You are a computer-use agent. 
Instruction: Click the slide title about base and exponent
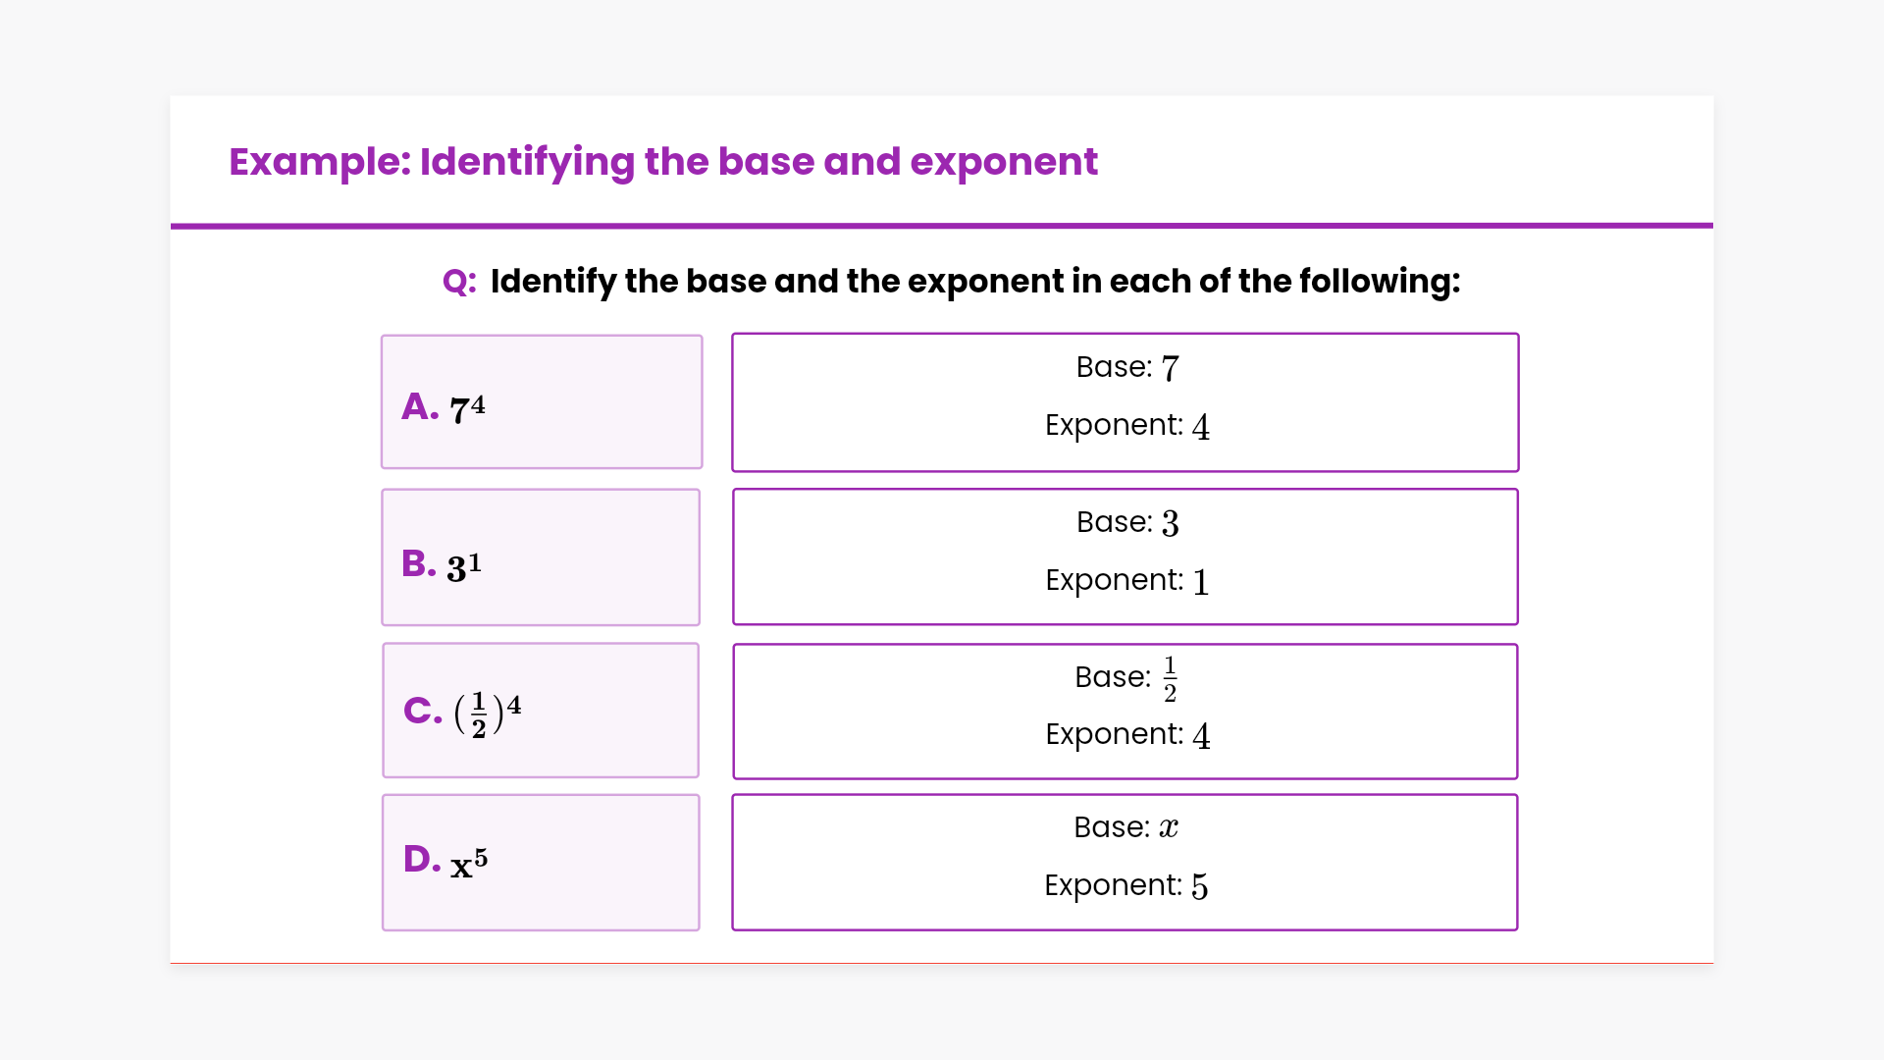pyautogui.click(x=662, y=162)
